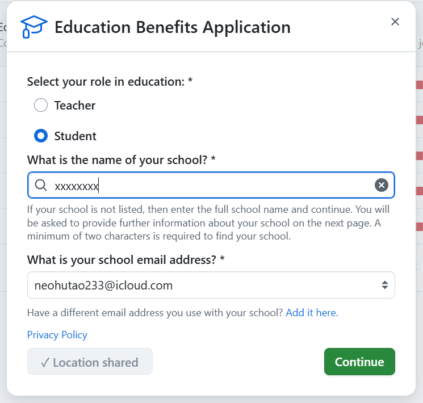
Task: Click the graduation cap icon in header
Action: 33,27
